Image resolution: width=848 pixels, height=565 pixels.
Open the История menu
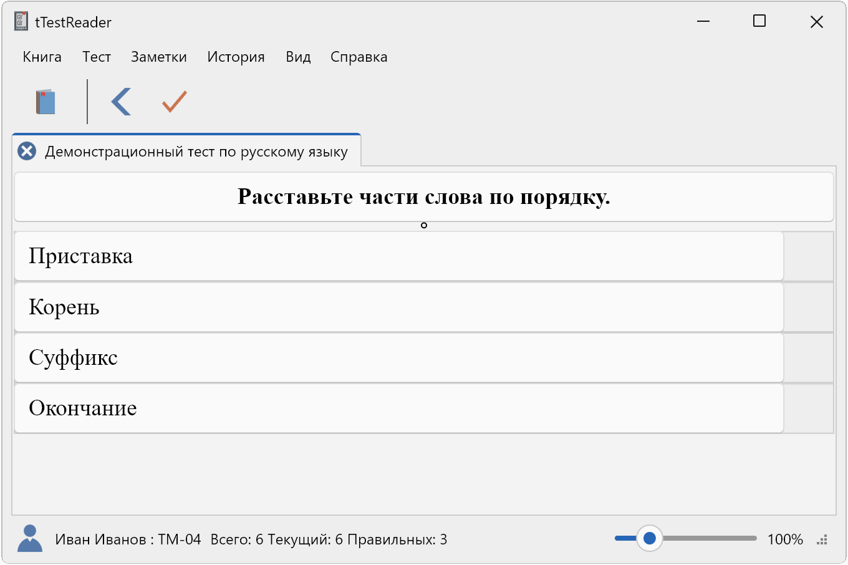pos(236,57)
